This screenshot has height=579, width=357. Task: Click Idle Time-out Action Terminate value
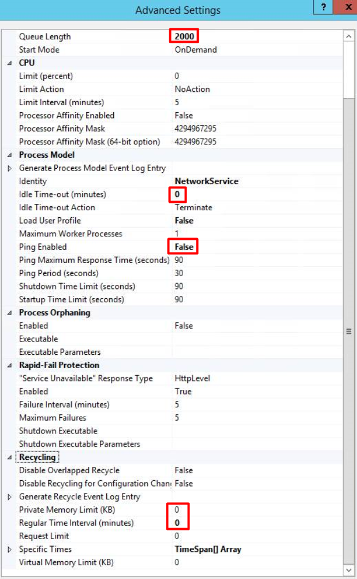(x=194, y=207)
